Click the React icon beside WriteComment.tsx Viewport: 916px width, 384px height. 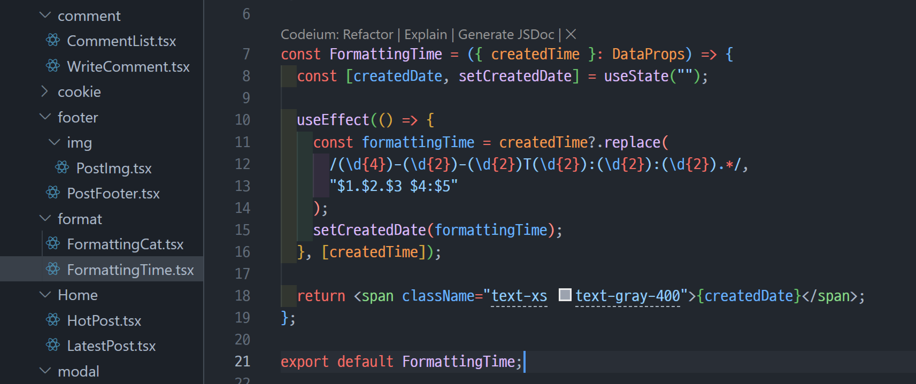(53, 66)
